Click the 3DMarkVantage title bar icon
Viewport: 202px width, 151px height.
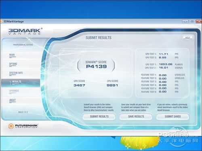pyautogui.click(x=1, y=21)
